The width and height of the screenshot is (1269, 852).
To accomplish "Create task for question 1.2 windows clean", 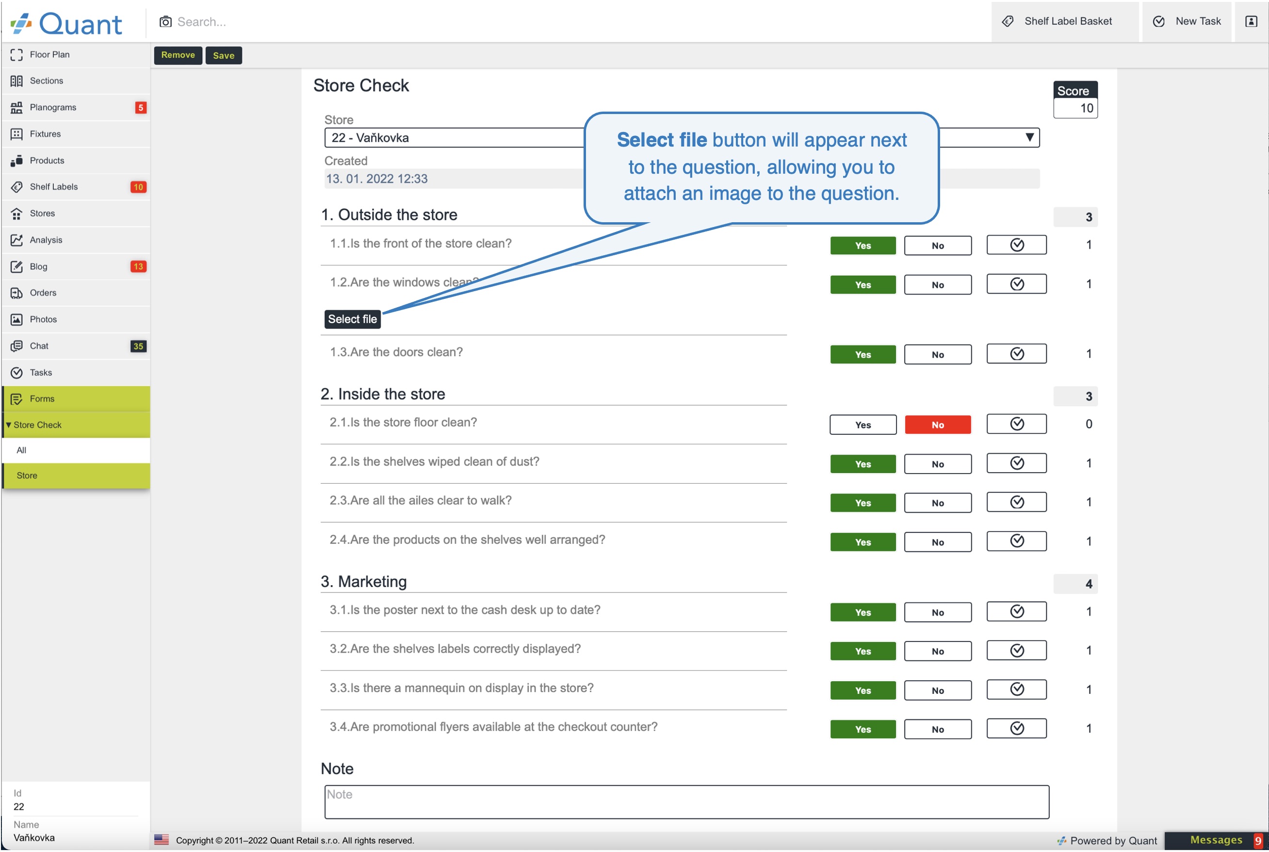I will [x=1016, y=284].
